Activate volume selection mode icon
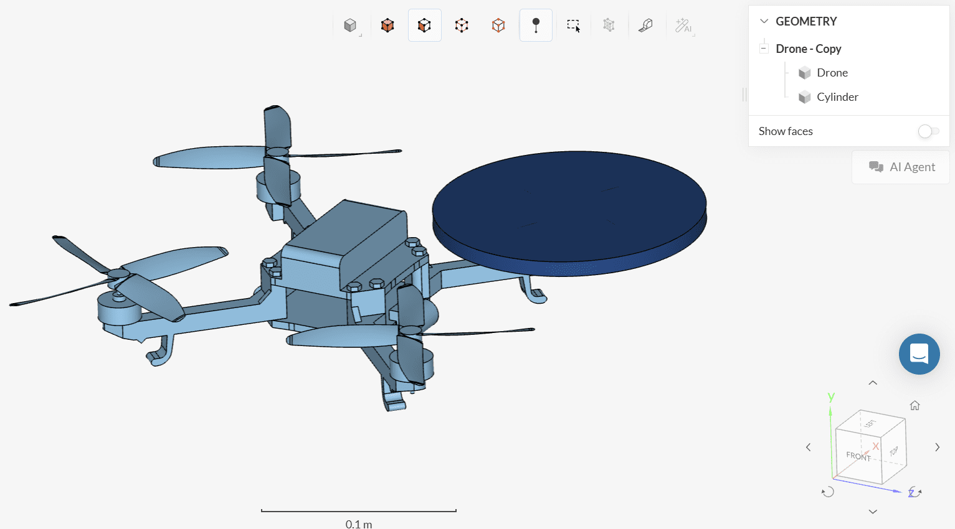955x529 pixels. coord(387,26)
